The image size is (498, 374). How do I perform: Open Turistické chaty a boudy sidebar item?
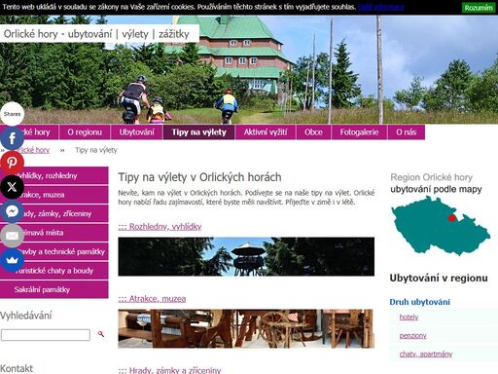pos(54,271)
